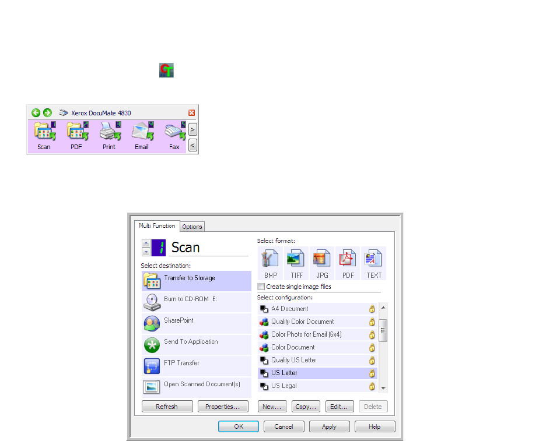Pick SharePoint as destination
The height and width of the screenshot is (441, 546).
point(197,323)
